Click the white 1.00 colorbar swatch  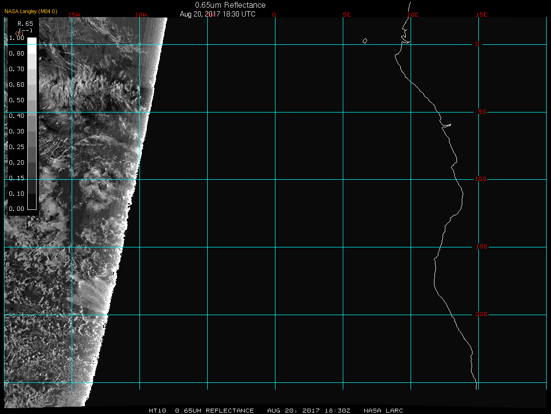click(32, 41)
